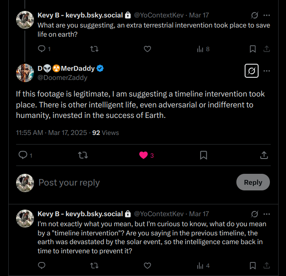Open more options on MerDaddy's post
286x276 pixels.
tap(267, 71)
